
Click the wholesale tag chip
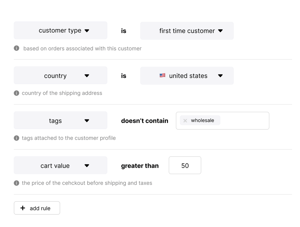pyautogui.click(x=203, y=120)
